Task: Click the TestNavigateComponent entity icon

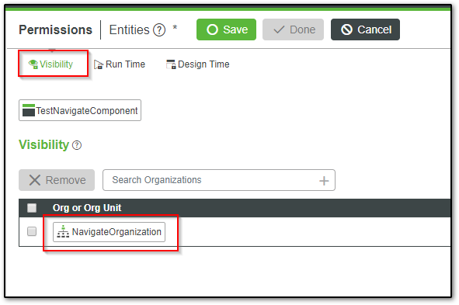Action: tap(29, 110)
